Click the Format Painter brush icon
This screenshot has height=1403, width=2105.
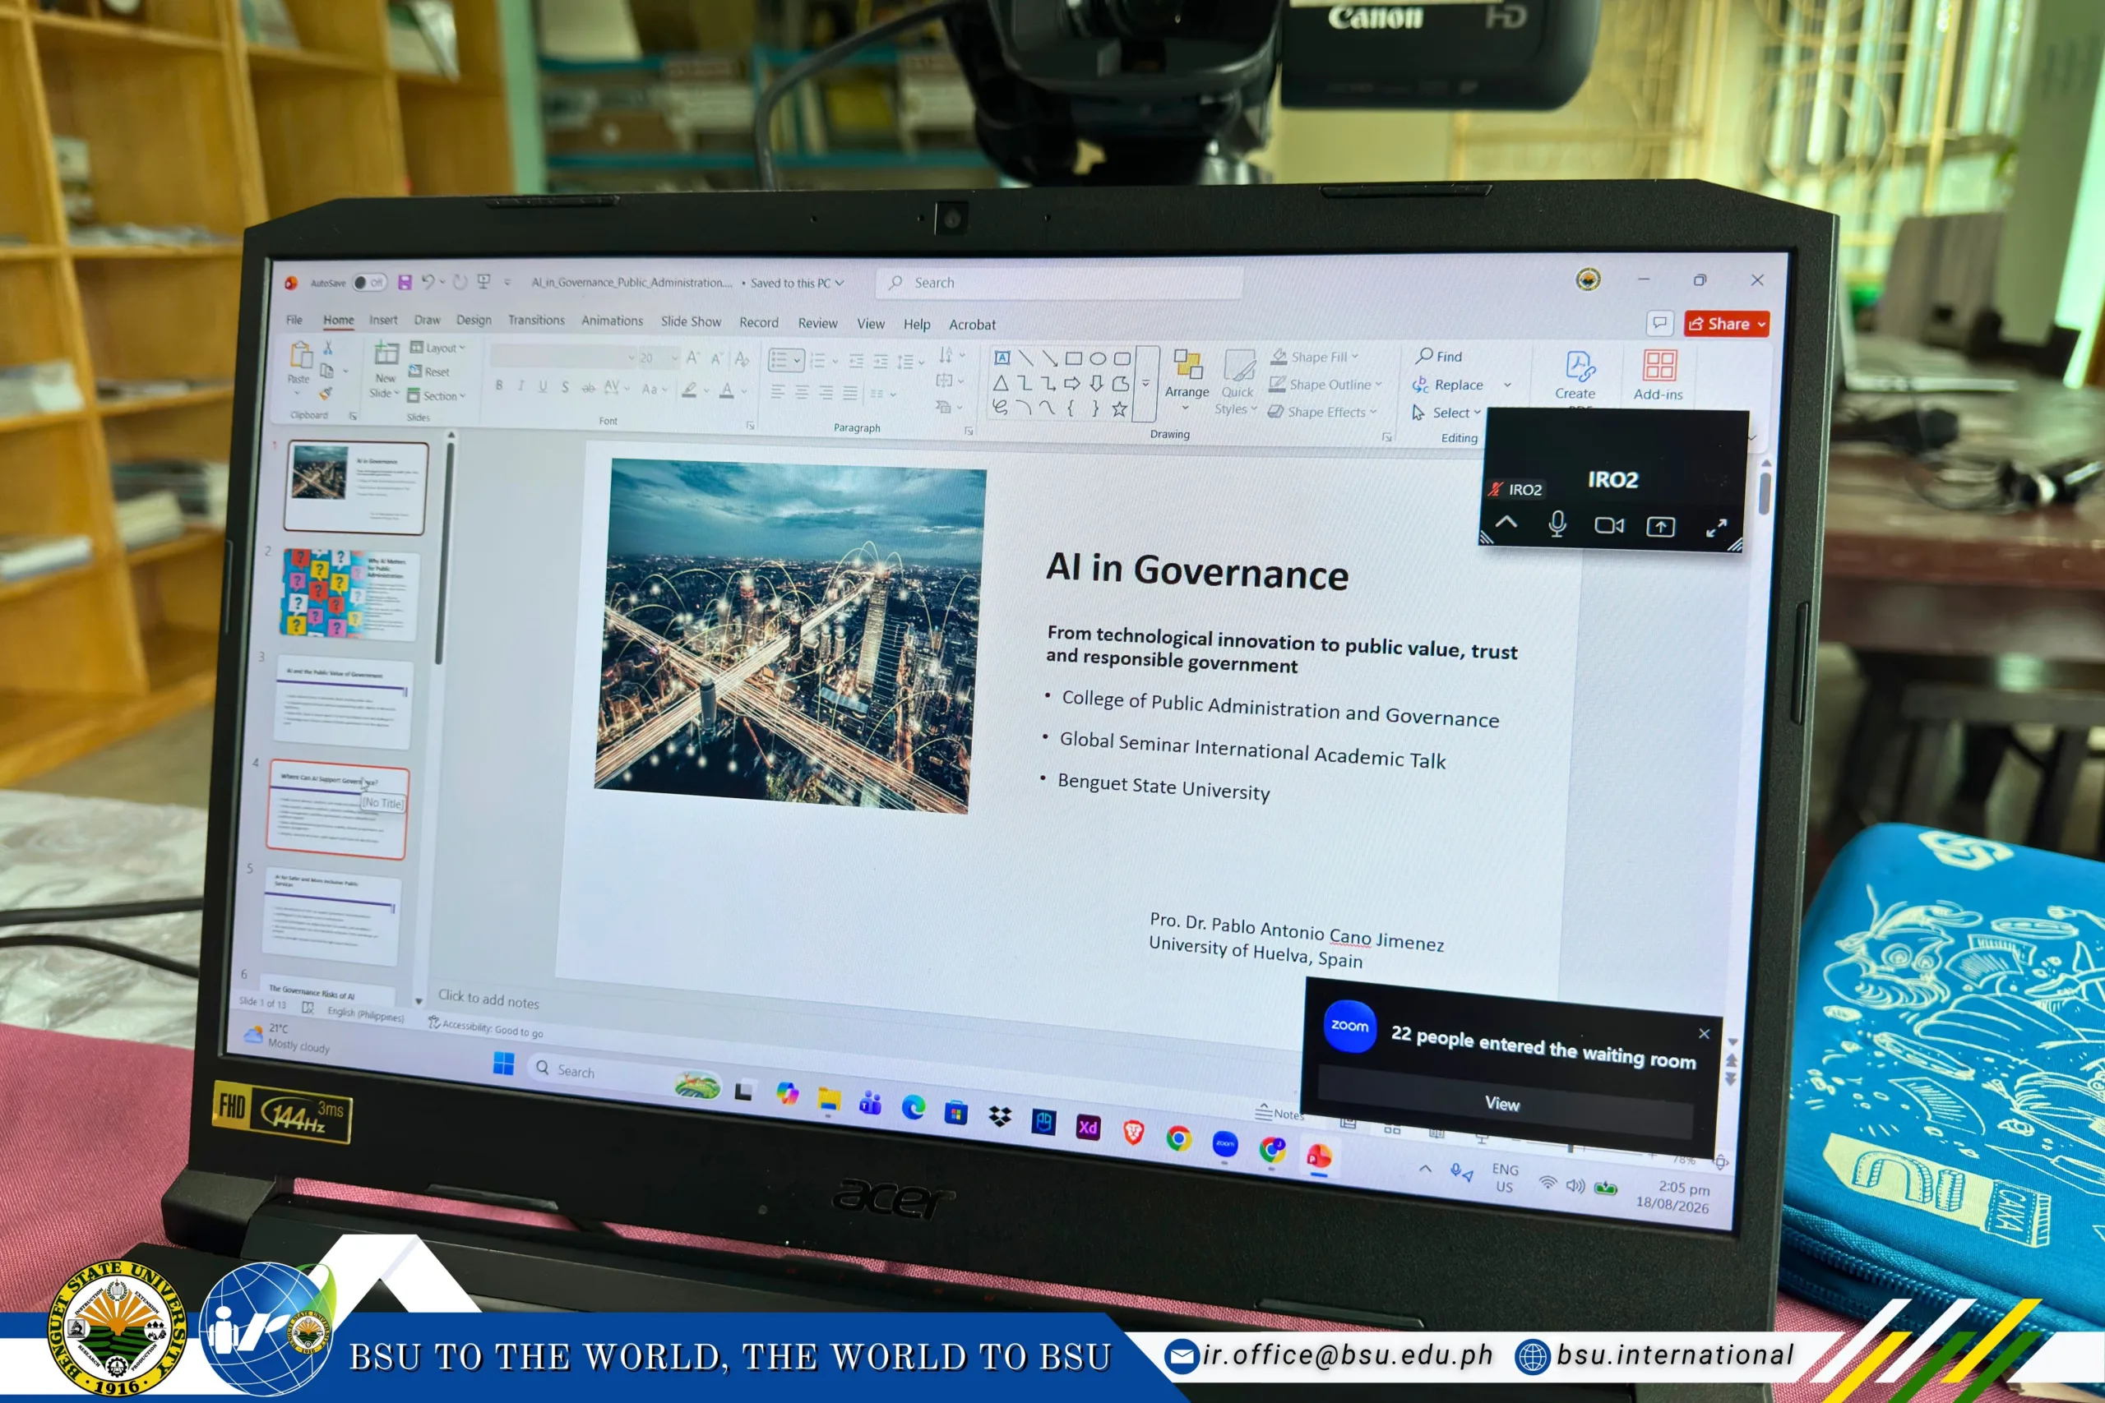[326, 393]
